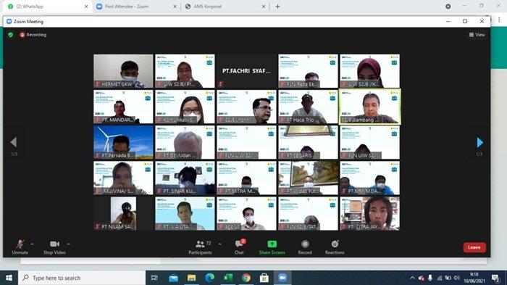The height and width of the screenshot is (285, 507).
Task: Select the PT SEGARIS video tile
Action: coord(308,142)
